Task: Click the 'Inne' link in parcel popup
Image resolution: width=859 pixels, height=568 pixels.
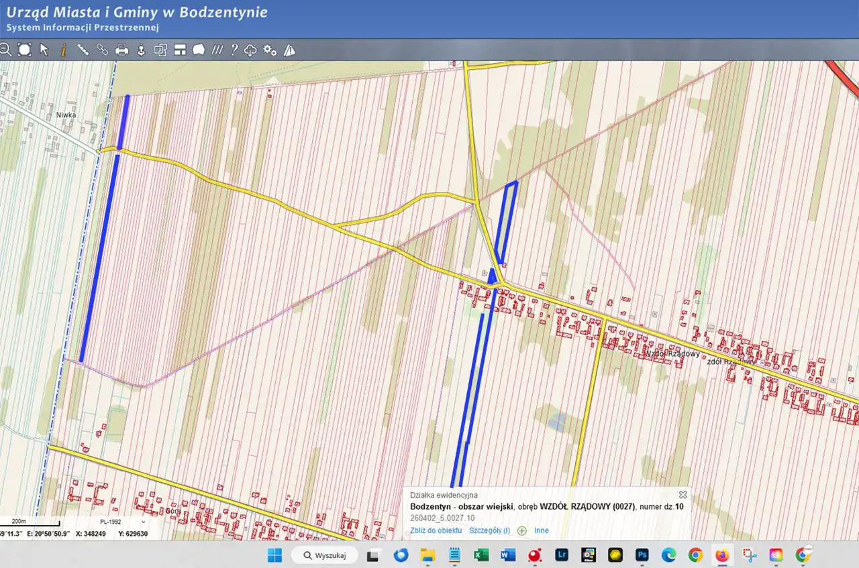Action: point(542,530)
